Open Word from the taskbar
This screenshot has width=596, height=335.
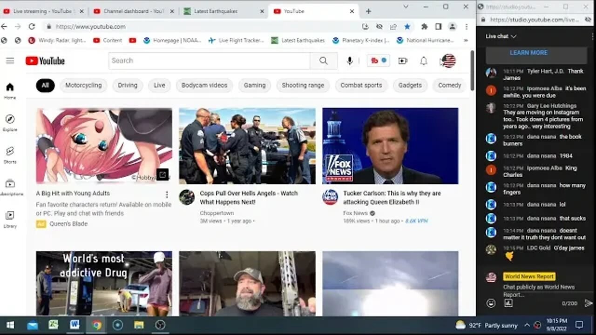(x=74, y=325)
